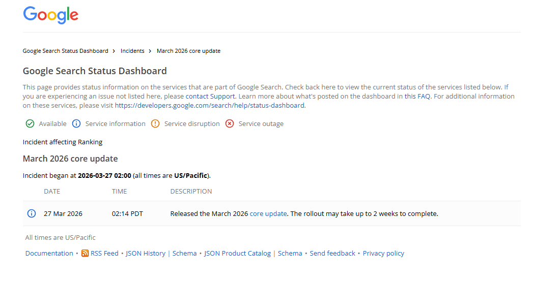Screen dimensions: 533x281
Task: Select March 2026 core update breadcrumb
Action: coord(188,51)
